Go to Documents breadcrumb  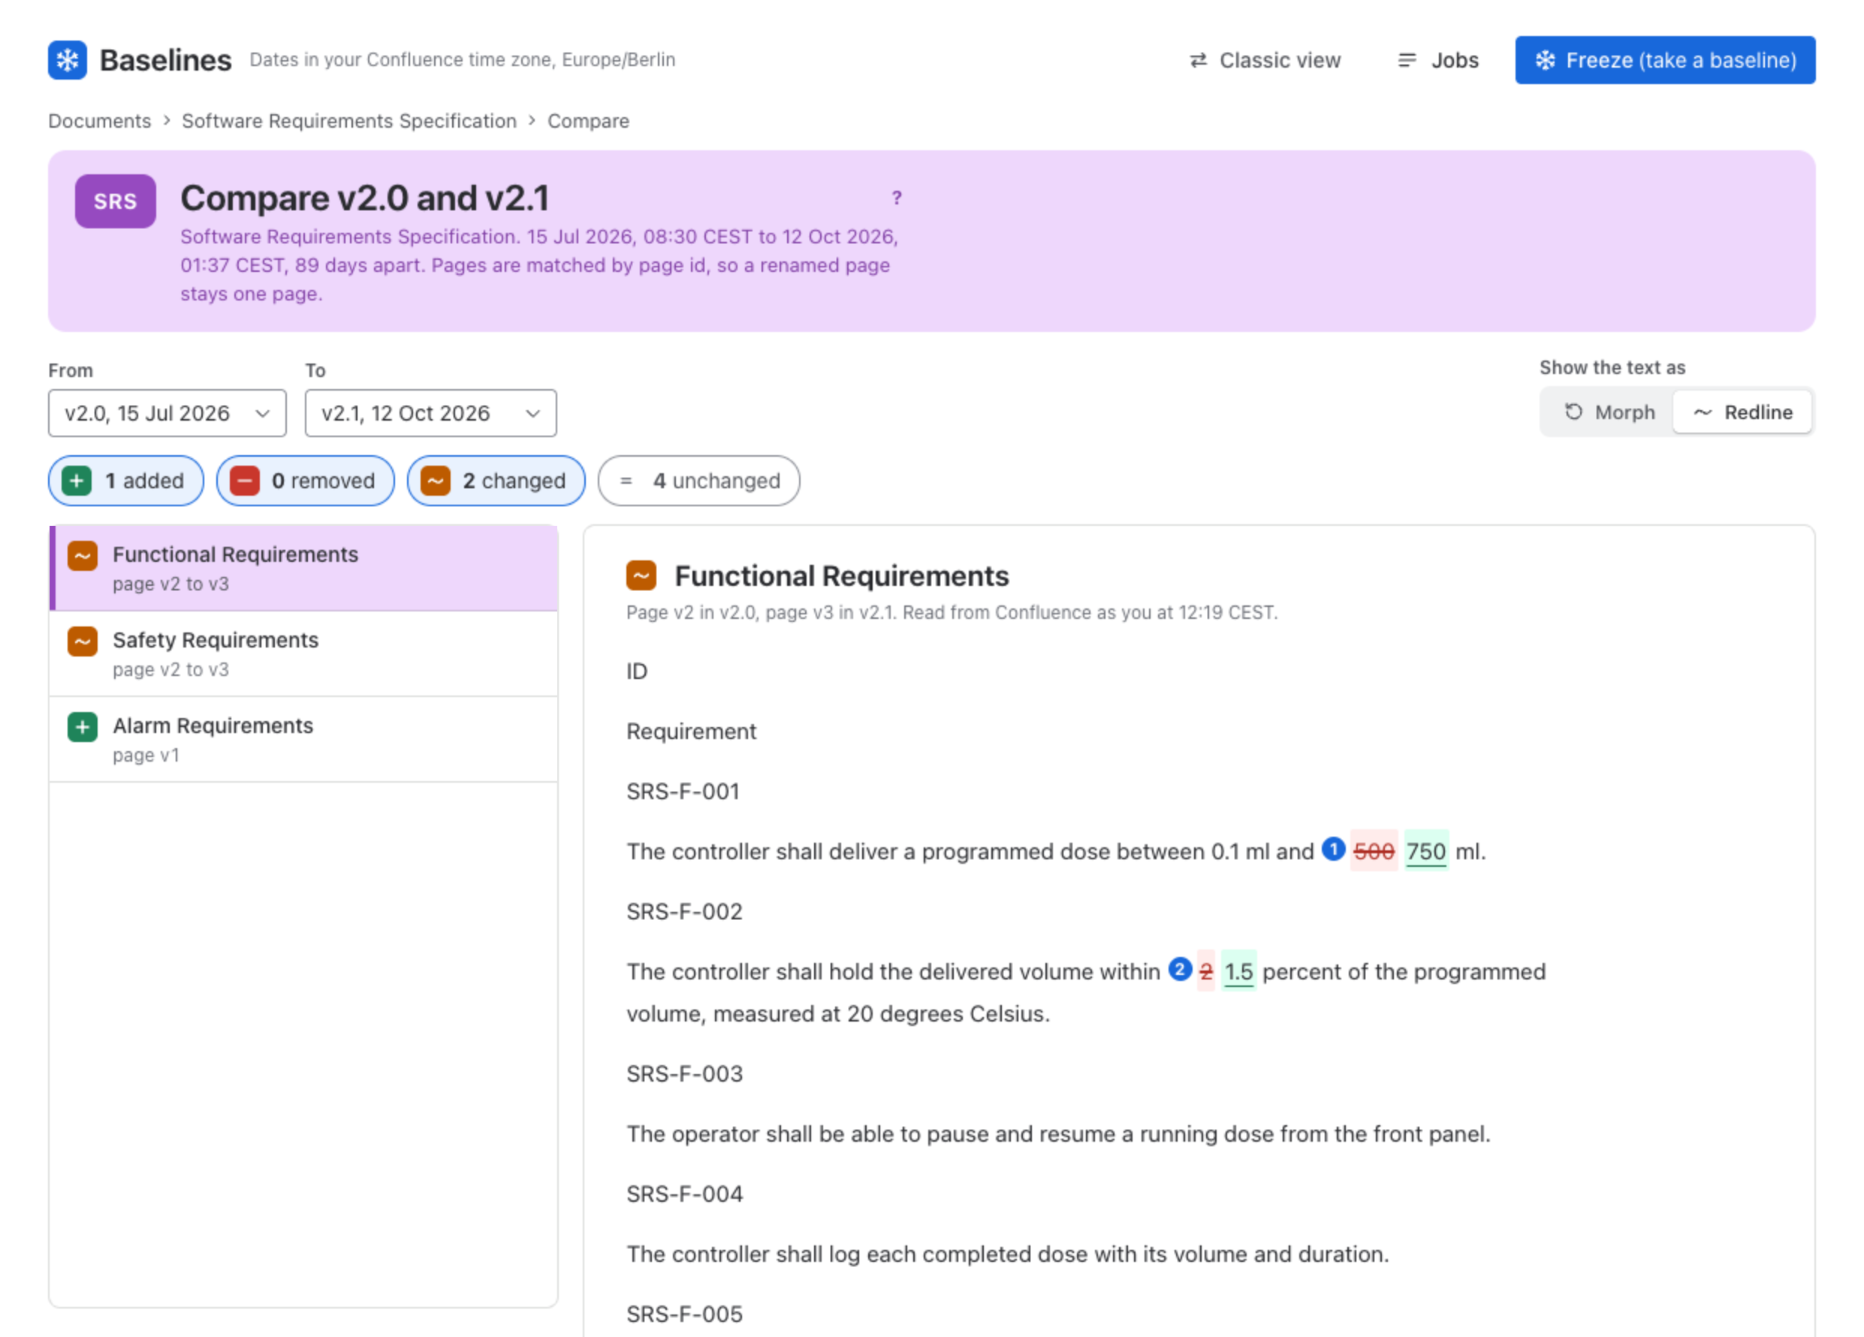(x=99, y=121)
